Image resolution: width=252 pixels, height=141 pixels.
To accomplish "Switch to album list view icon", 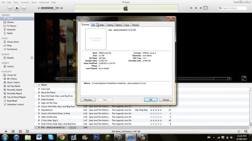I will click(196, 8).
